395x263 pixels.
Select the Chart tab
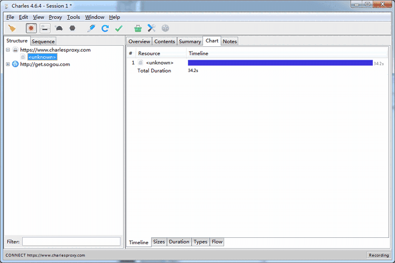pos(212,41)
